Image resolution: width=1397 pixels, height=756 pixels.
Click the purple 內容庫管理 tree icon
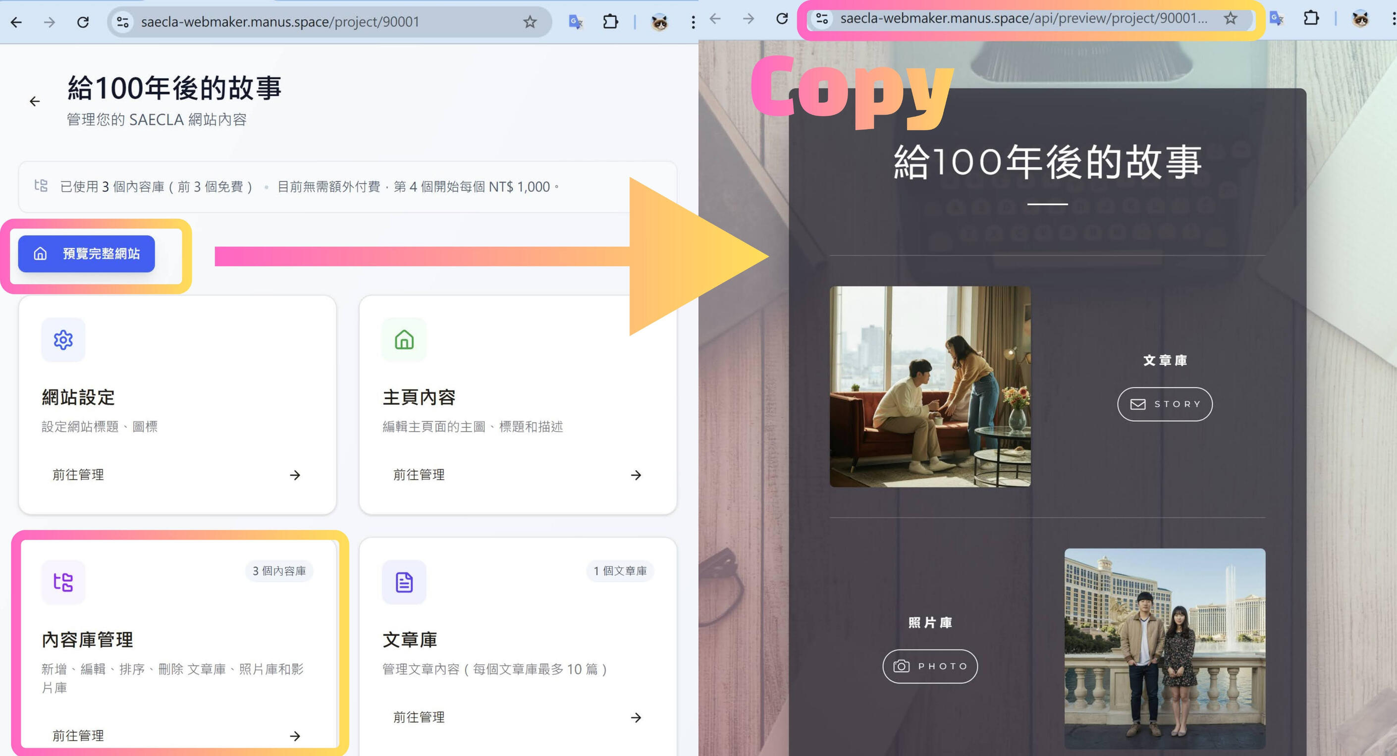(63, 582)
